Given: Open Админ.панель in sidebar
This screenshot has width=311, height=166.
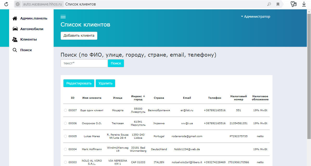Looking at the screenshot, I should click(x=34, y=18).
